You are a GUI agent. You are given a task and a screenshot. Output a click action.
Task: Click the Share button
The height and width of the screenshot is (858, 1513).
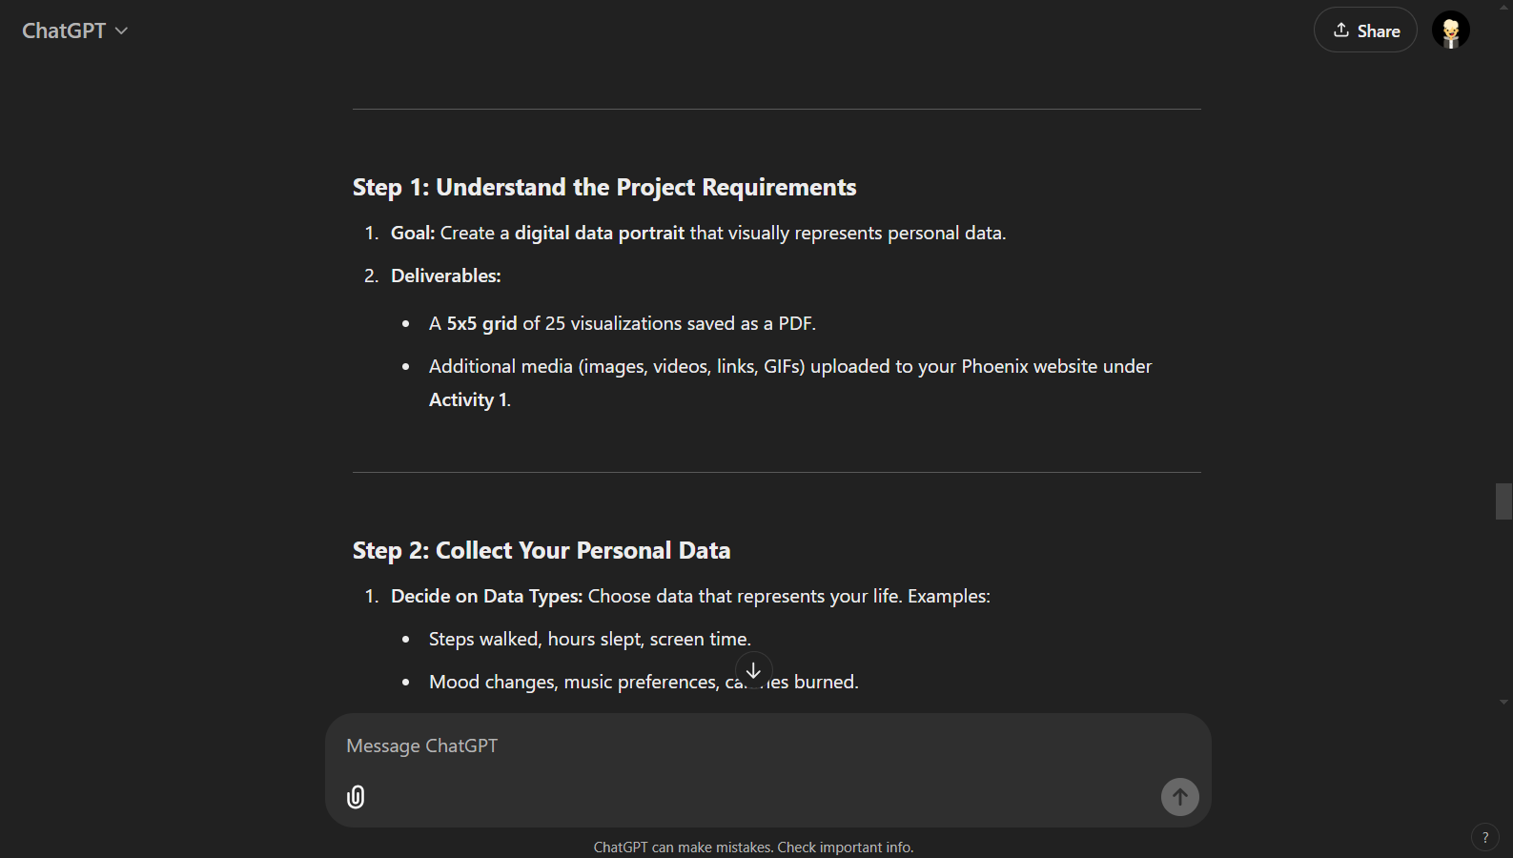tap(1365, 31)
